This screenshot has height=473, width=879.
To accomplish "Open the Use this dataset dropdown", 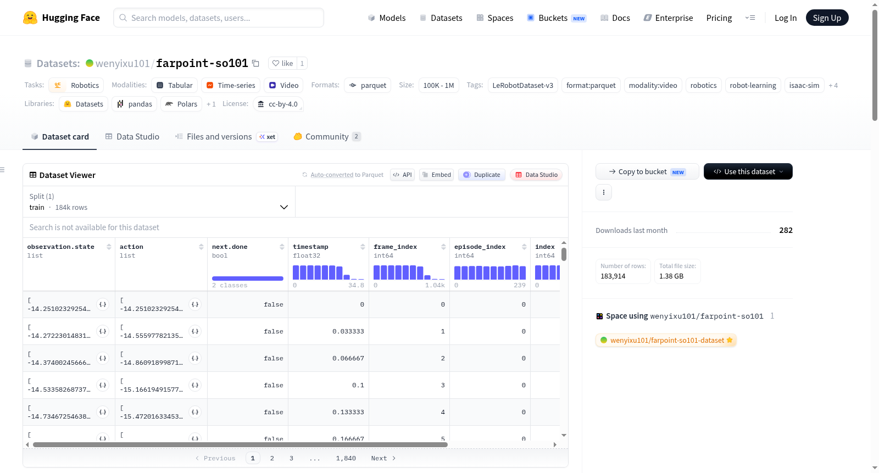I will click(x=748, y=171).
